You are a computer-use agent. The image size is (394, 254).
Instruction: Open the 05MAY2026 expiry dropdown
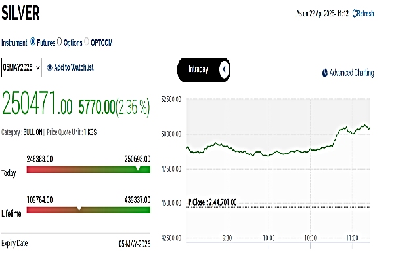point(22,67)
